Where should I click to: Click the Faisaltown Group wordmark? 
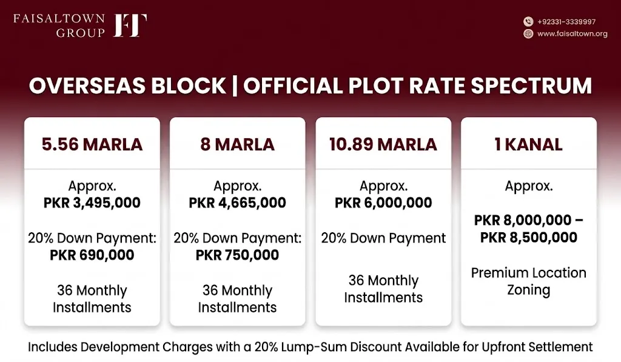click(59, 25)
